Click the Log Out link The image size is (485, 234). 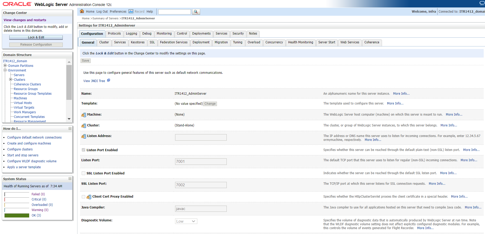coord(102,12)
